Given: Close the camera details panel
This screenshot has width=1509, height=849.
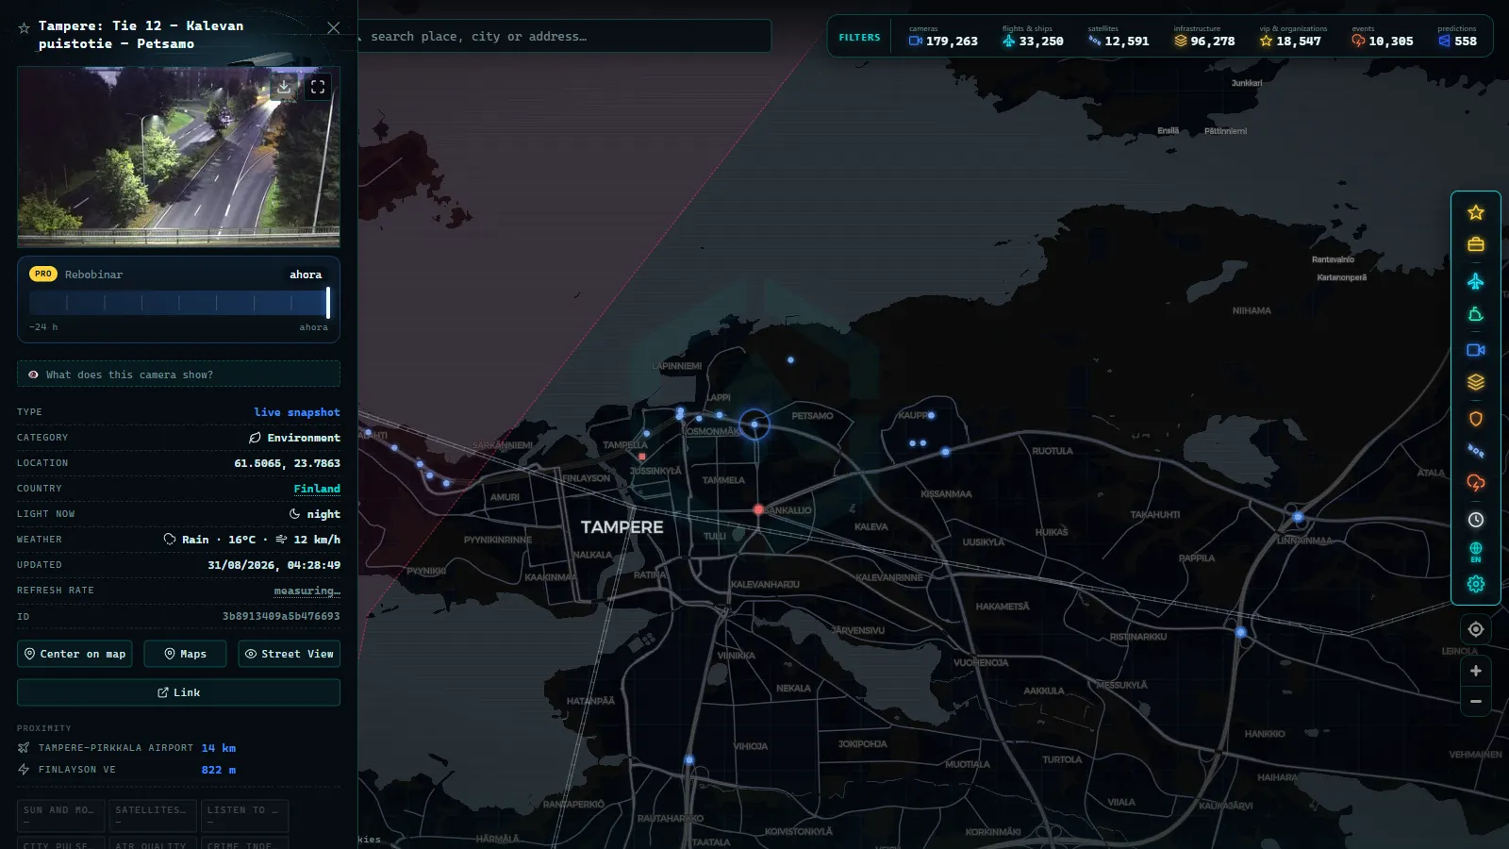Looking at the screenshot, I should click(333, 28).
